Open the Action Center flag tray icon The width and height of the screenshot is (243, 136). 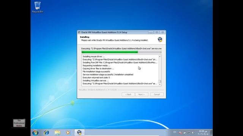[180, 133]
